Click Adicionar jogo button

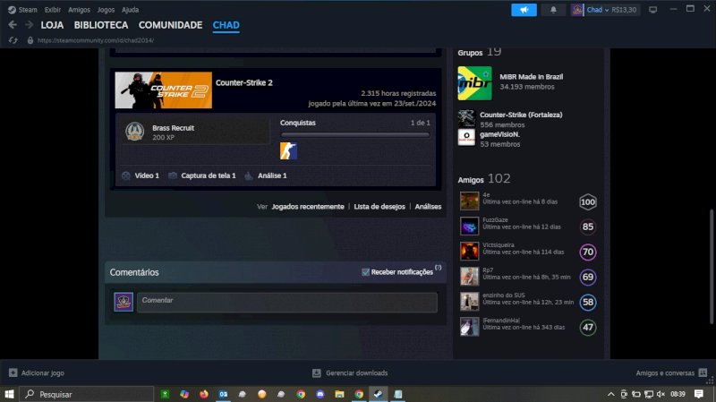[37, 372]
